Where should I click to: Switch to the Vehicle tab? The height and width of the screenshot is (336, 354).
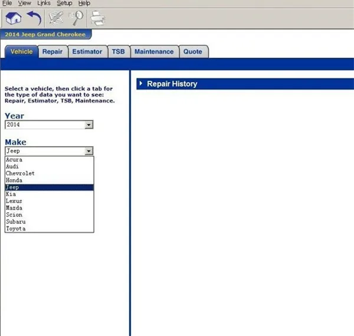21,52
